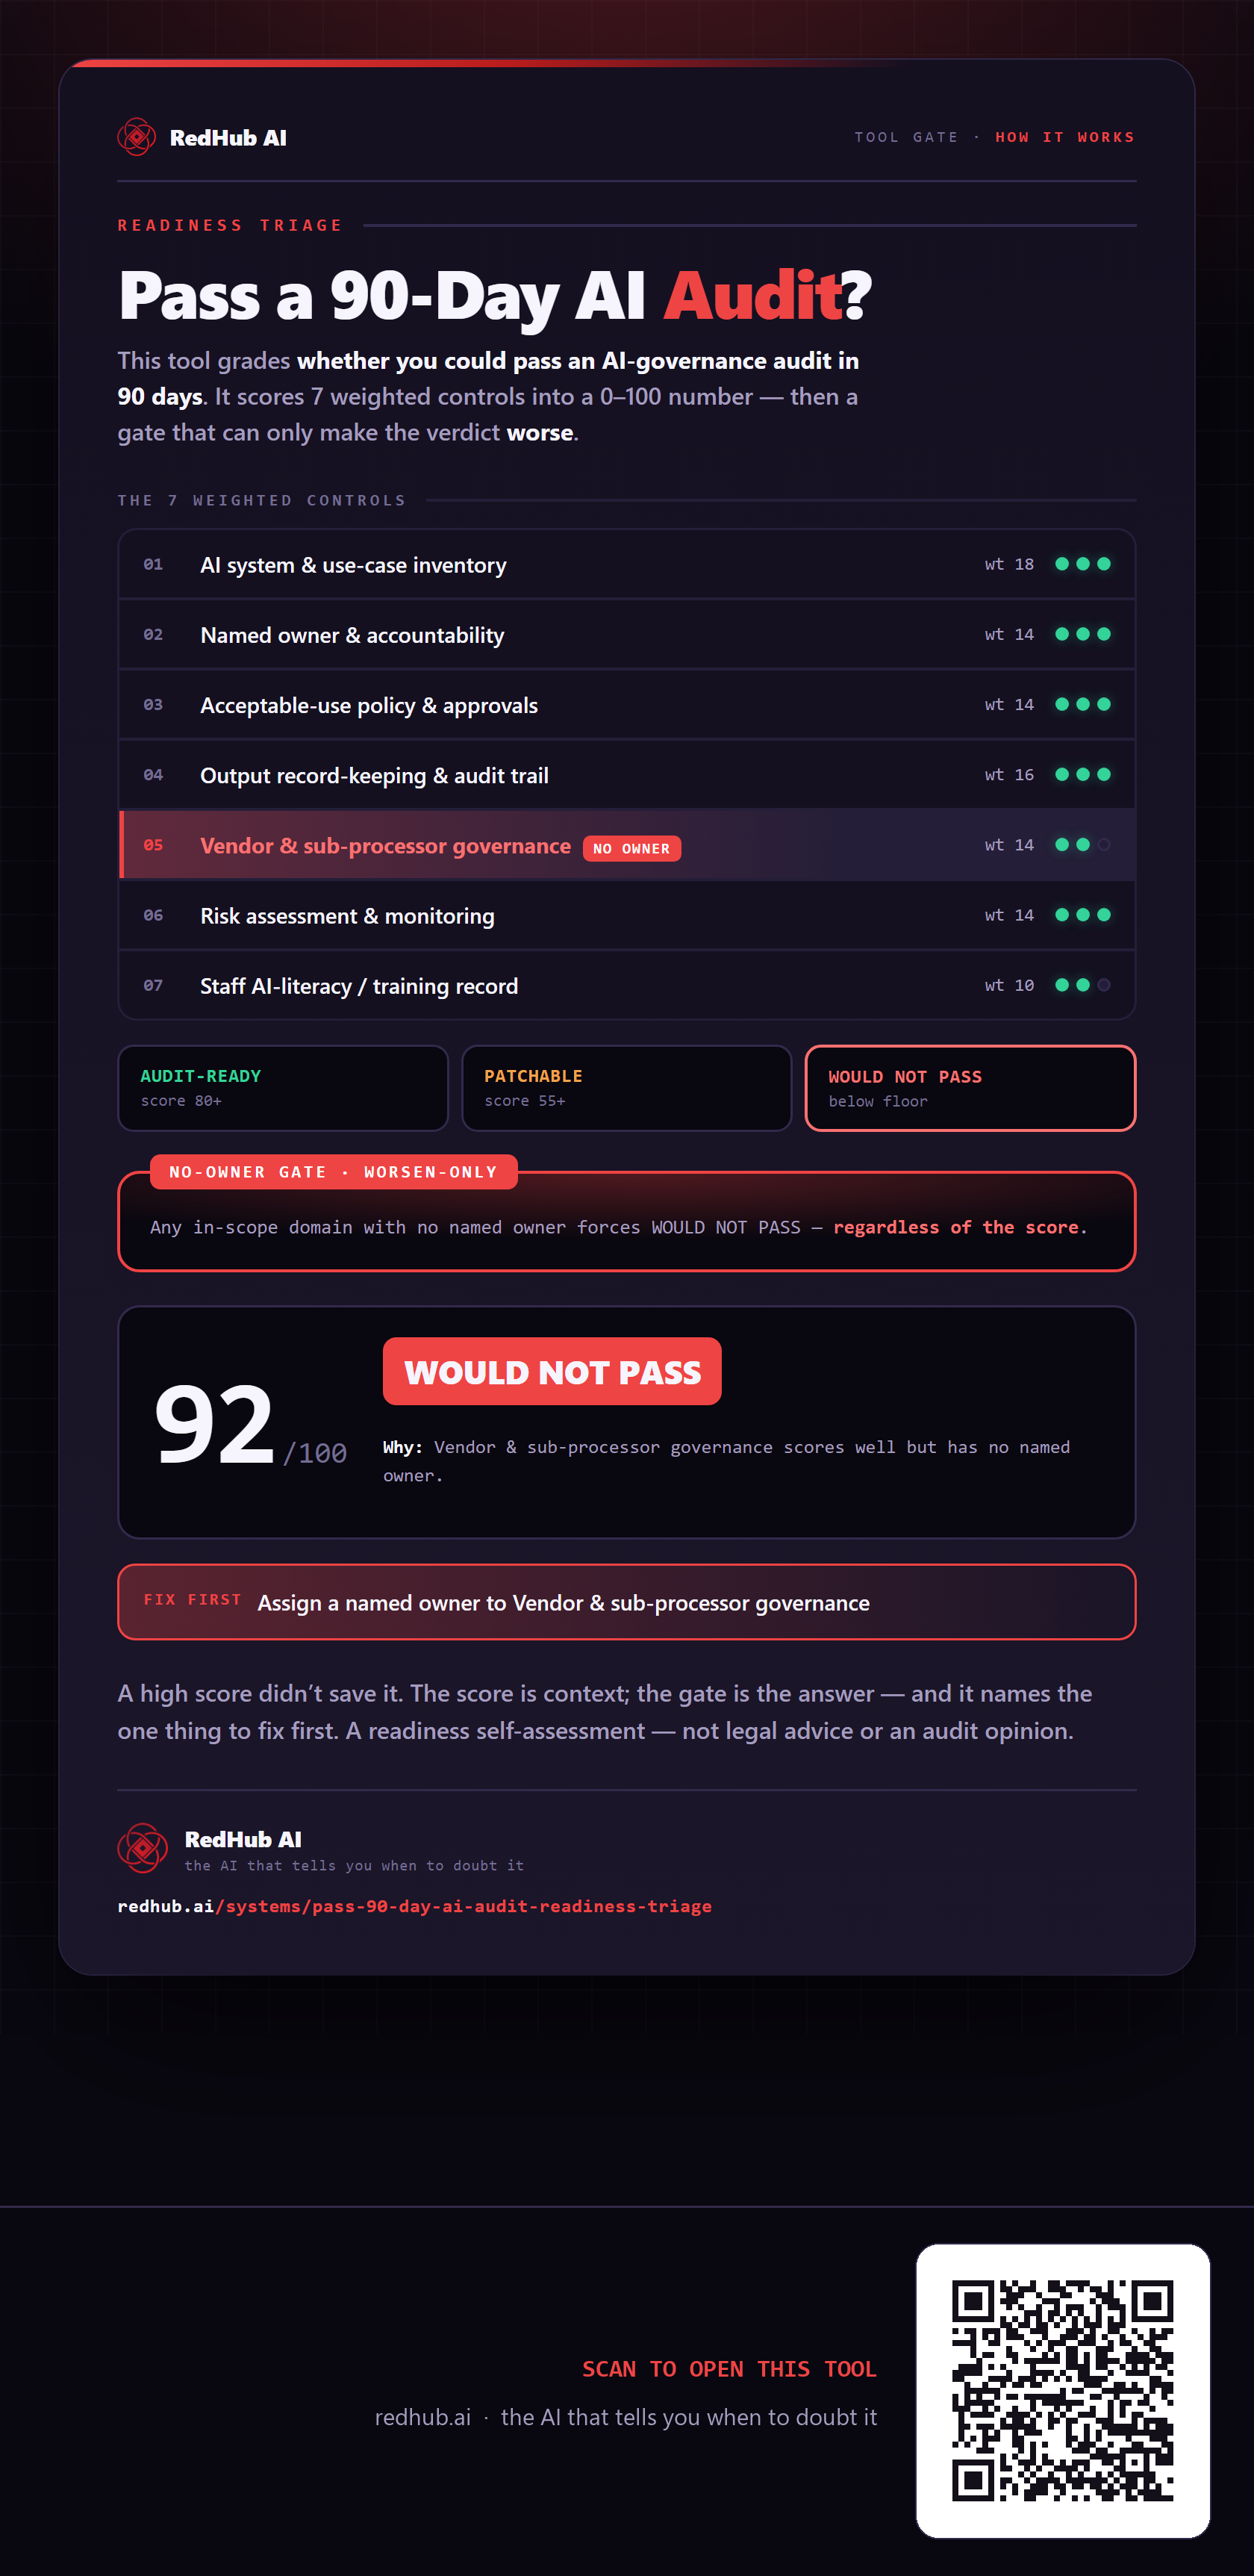This screenshot has width=1254, height=2576.
Task: Click the rating dots on Vendor governance row
Action: coord(1083,845)
